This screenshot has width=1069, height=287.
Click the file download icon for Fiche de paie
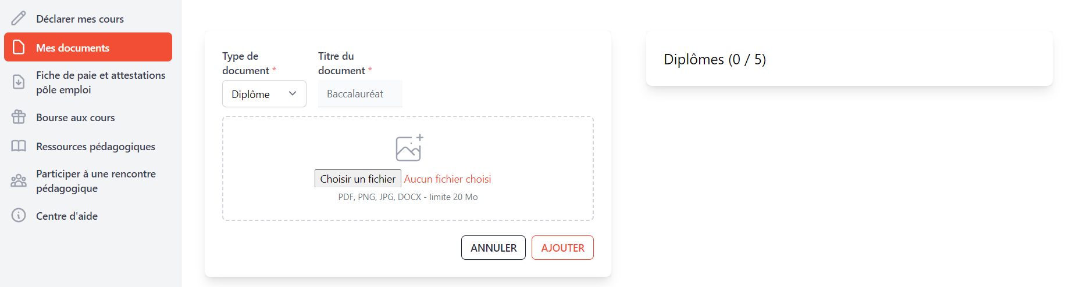pyautogui.click(x=19, y=82)
